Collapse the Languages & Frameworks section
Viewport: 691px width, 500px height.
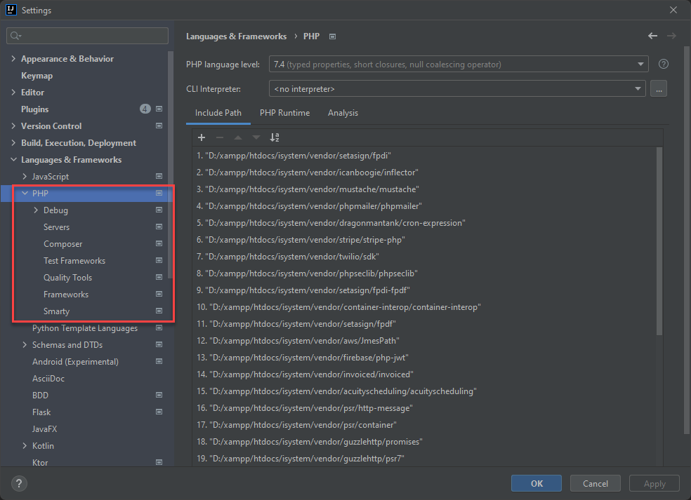tap(13, 159)
